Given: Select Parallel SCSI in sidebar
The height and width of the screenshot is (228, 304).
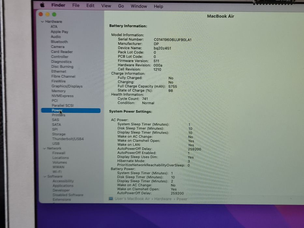Looking at the screenshot, I should click(x=63, y=106).
